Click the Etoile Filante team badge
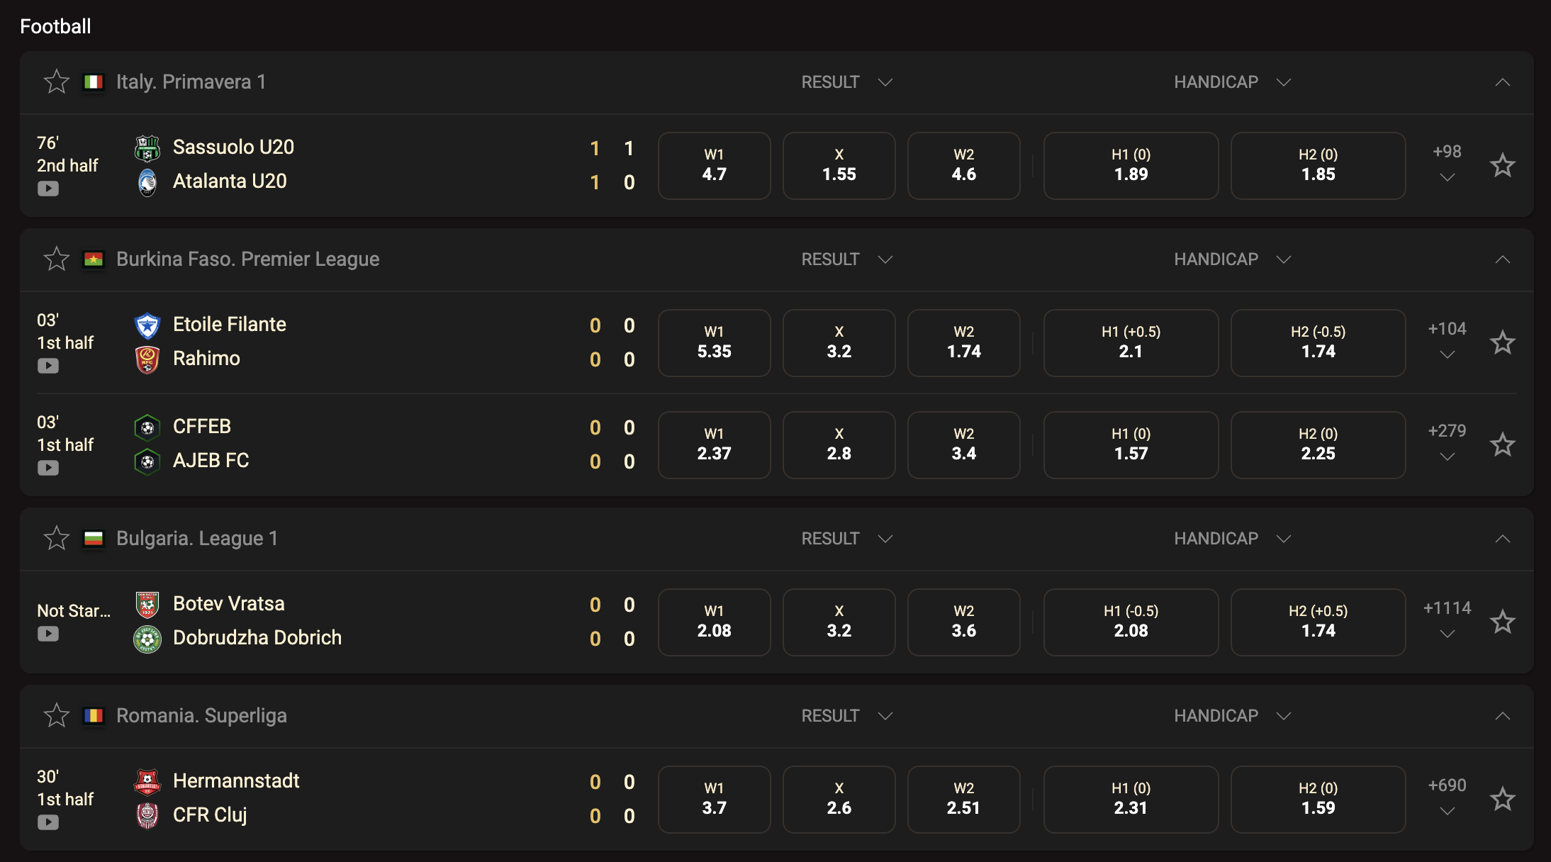The width and height of the screenshot is (1551, 862). point(147,325)
